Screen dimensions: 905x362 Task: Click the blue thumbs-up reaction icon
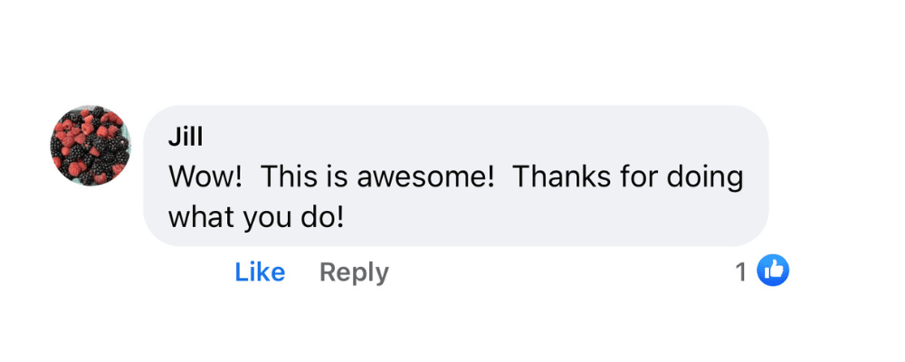(x=773, y=270)
